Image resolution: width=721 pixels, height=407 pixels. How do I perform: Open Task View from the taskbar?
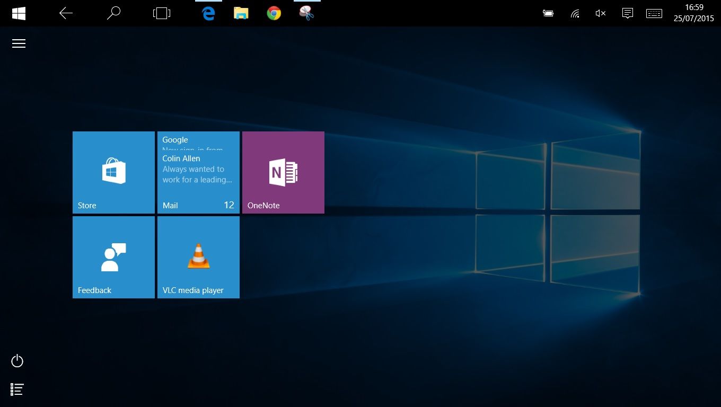162,13
